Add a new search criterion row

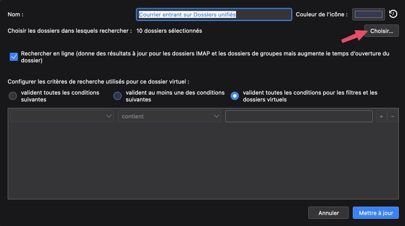coord(381,117)
